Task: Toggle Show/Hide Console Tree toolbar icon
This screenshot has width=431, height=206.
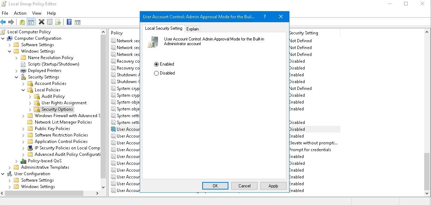Action: pyautogui.click(x=31, y=22)
